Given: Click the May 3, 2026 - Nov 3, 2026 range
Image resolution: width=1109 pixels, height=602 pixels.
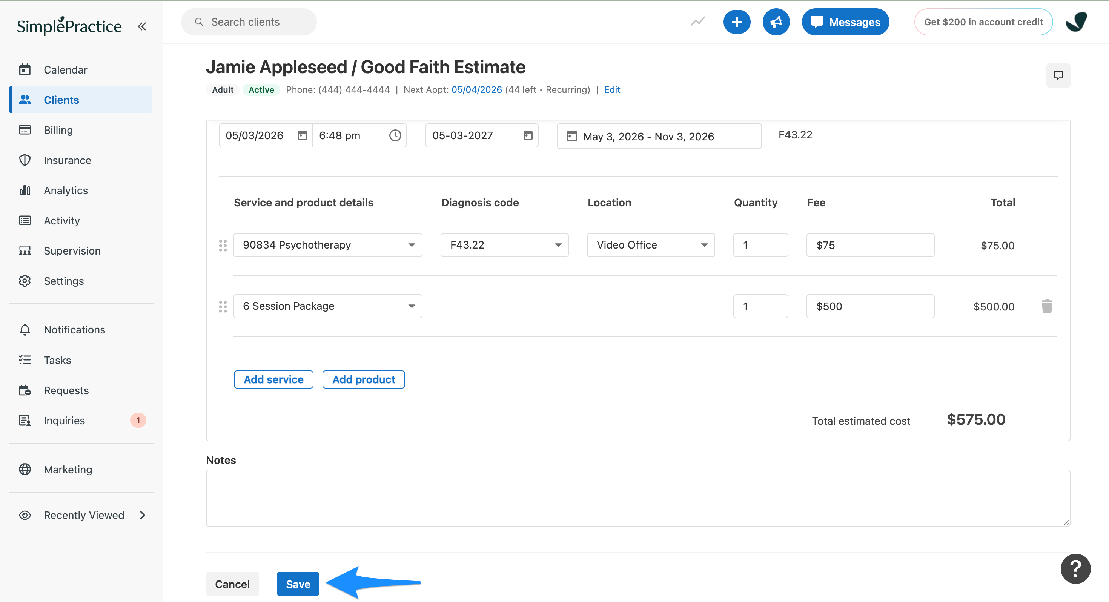Looking at the screenshot, I should pos(659,137).
